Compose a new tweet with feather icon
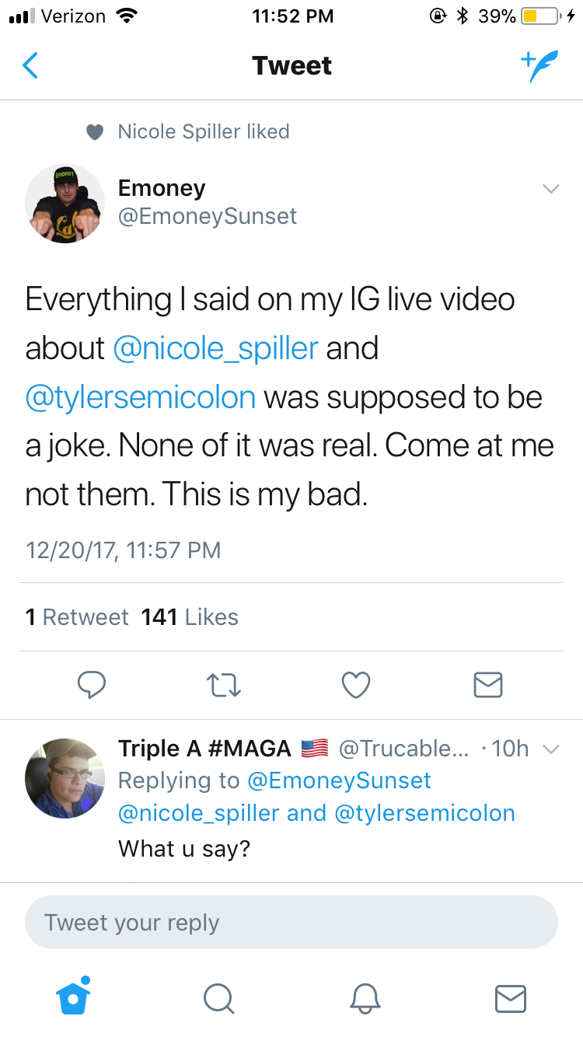This screenshot has width=583, height=1037. click(539, 67)
